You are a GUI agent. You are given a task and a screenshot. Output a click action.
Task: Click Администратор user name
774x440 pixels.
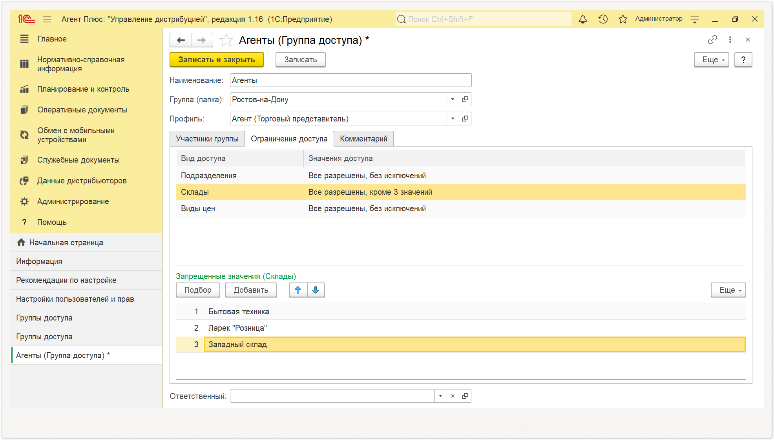(659, 19)
